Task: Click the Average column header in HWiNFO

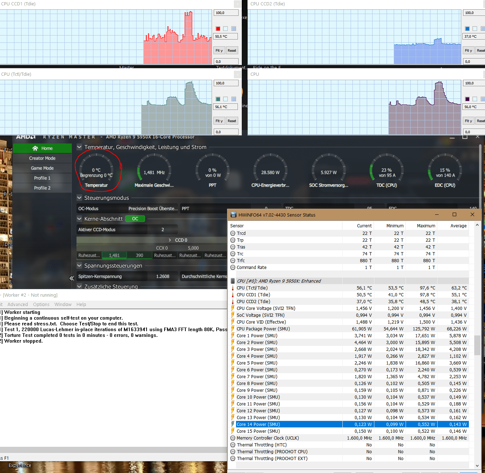Action: [x=453, y=226]
